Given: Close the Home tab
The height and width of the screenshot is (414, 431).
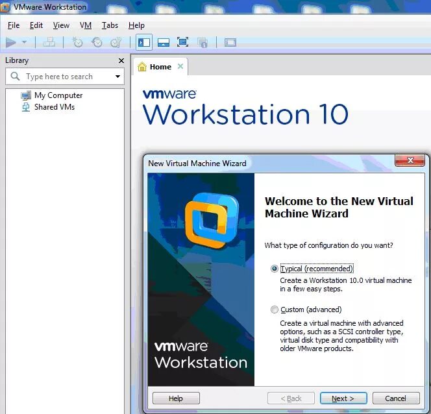Looking at the screenshot, I should tap(180, 66).
